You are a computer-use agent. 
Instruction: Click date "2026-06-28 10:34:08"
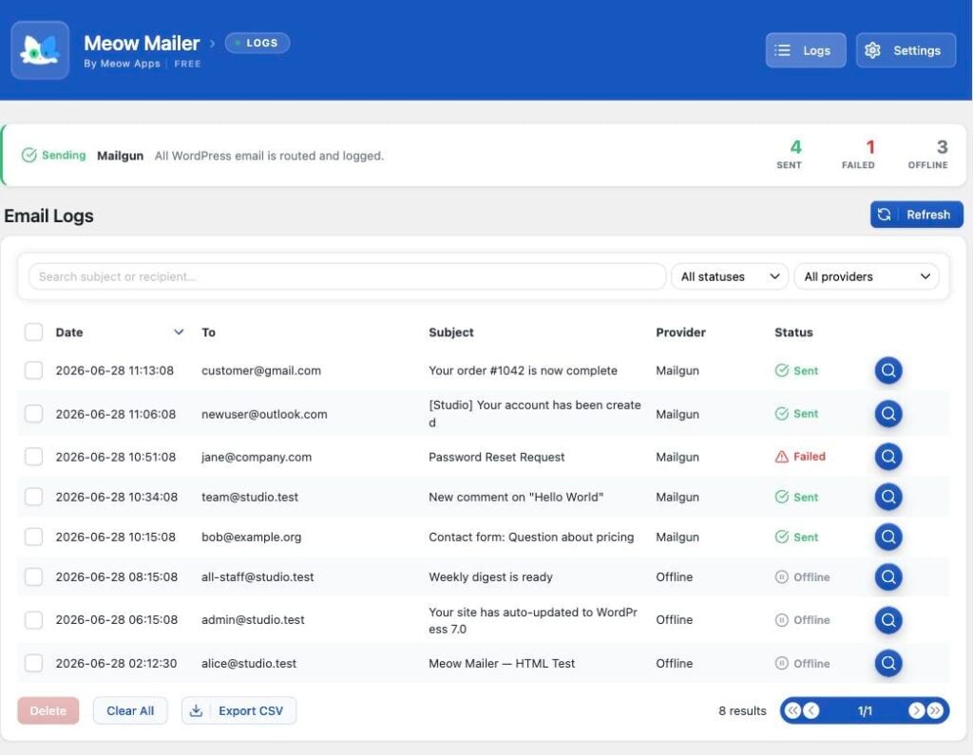(x=117, y=497)
